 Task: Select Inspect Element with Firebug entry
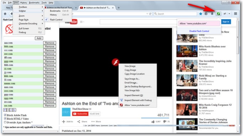(x=138, y=100)
